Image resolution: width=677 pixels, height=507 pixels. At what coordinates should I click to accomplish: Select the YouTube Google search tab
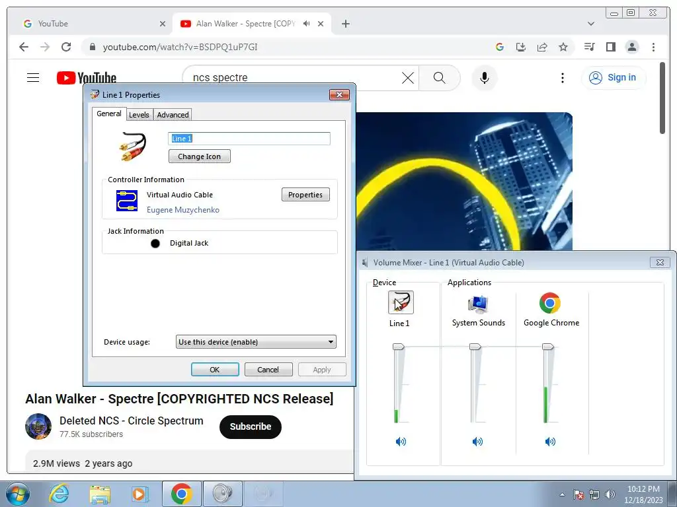(94, 24)
